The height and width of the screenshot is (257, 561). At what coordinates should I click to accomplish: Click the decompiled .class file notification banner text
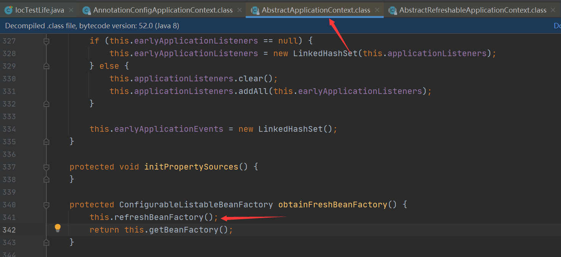92,26
